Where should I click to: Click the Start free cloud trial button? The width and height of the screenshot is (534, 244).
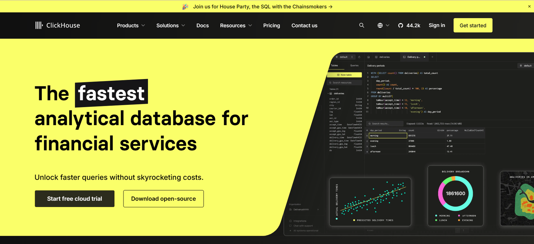pos(74,199)
